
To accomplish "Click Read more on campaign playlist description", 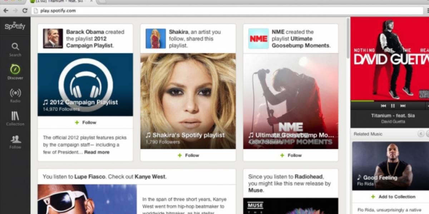I will [x=97, y=152].
